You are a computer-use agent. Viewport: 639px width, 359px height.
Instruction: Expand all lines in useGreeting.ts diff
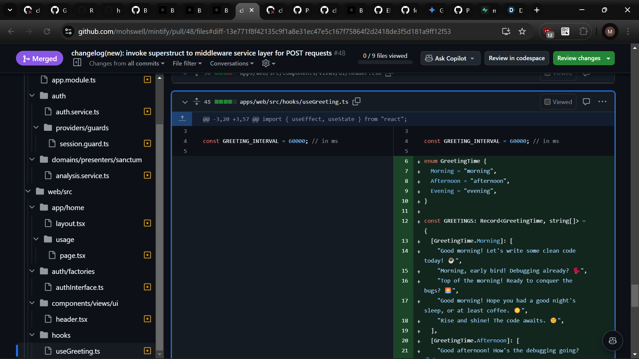pos(196,101)
